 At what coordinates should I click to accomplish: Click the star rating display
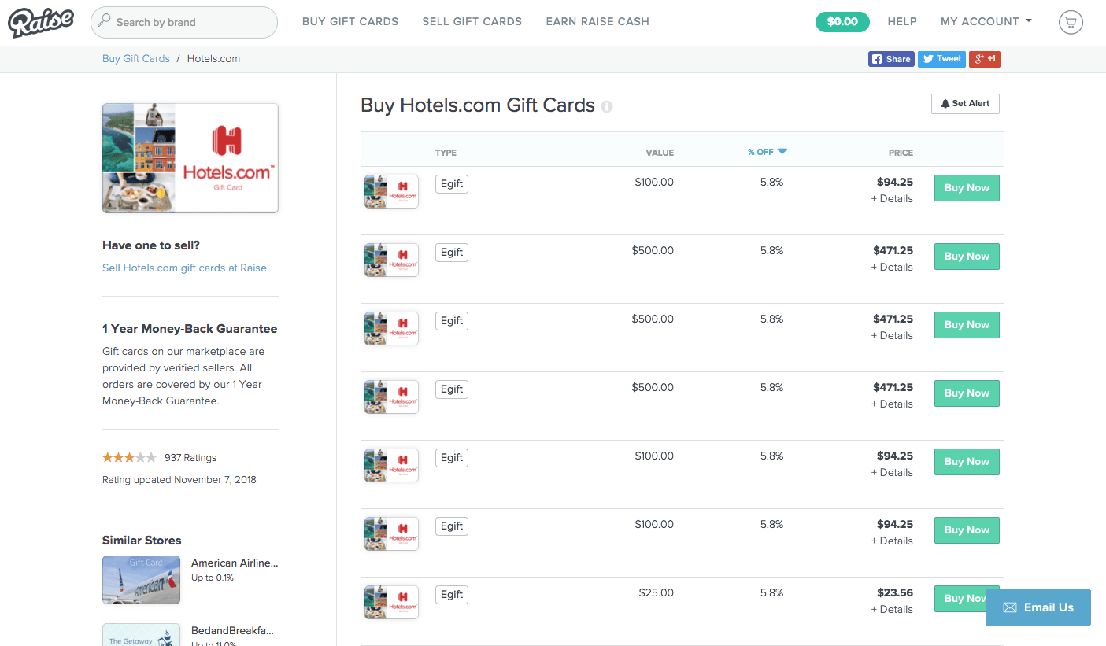point(130,457)
